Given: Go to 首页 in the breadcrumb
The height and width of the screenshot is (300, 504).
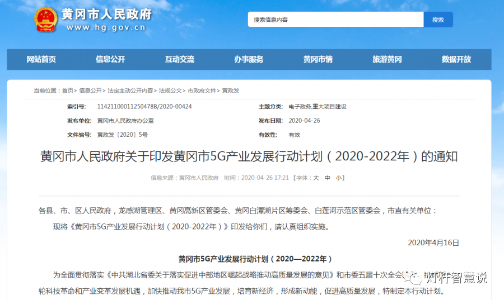Looking at the screenshot, I should [x=68, y=91].
